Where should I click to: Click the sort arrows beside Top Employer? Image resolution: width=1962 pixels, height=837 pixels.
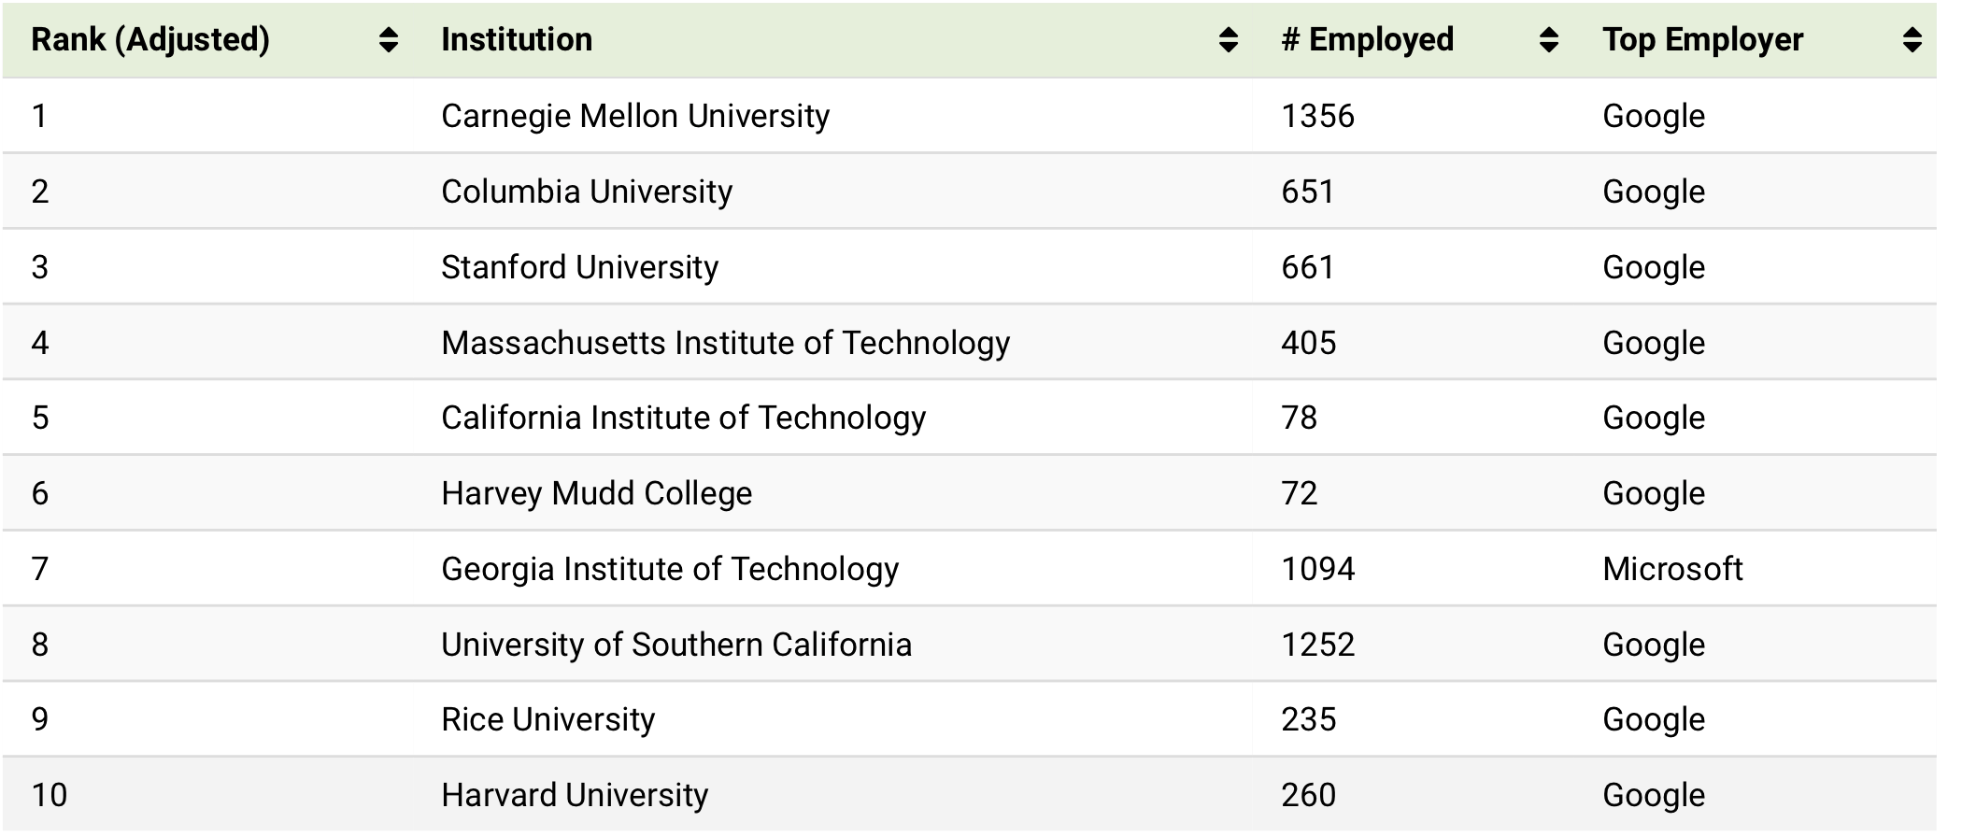(1912, 40)
